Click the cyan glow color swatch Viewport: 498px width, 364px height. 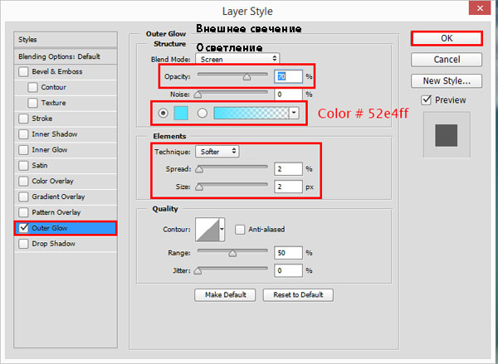coord(181,113)
